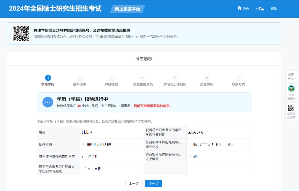Open the 学信机器人 robot assistant in the sidebar
Viewport: 299px width, 191px height.
tap(291, 91)
